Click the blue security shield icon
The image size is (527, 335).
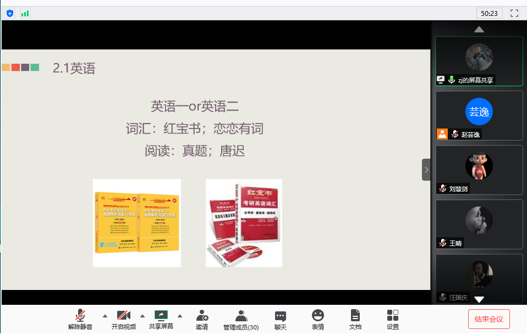coord(10,13)
